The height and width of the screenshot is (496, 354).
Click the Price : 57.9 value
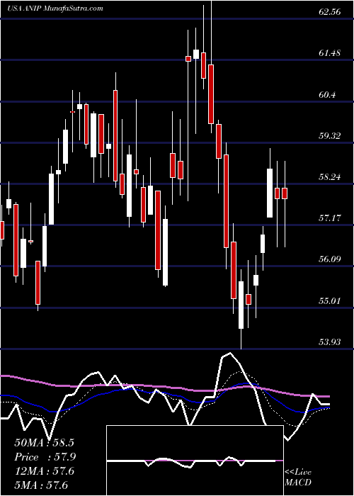pos(45,457)
